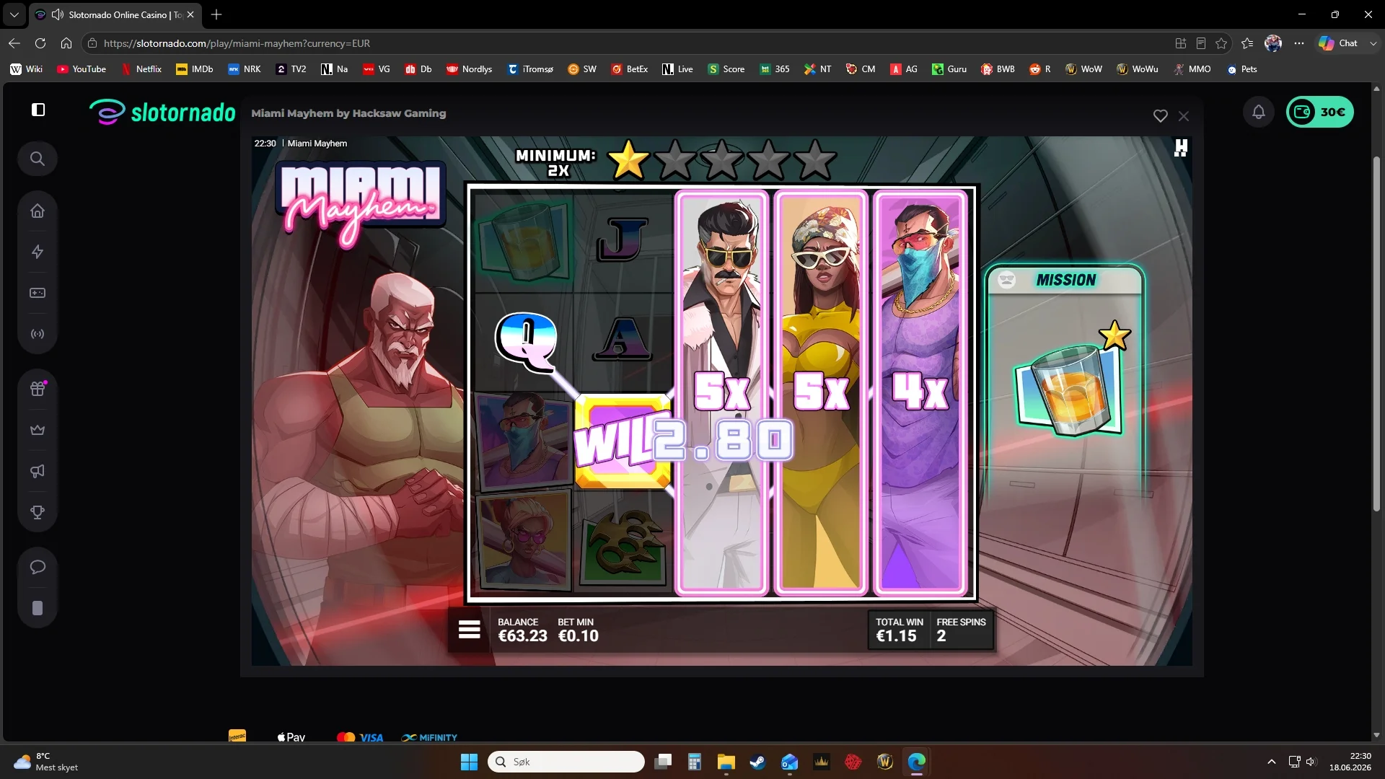The height and width of the screenshot is (779, 1385).
Task: Go to the sidebar home icon
Action: (x=38, y=211)
